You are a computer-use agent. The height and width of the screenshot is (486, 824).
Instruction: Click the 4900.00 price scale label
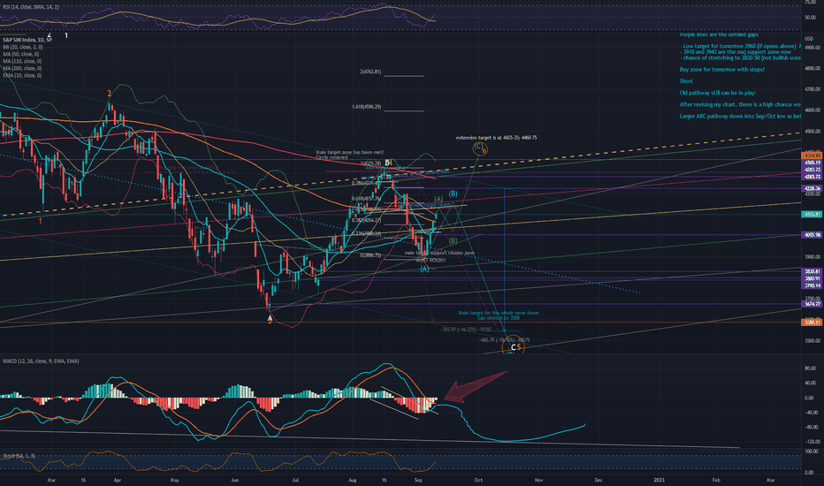coord(812,48)
